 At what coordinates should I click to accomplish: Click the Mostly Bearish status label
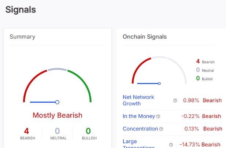point(58,115)
